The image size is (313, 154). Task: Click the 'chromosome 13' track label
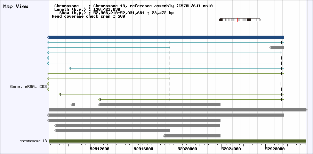point(33,141)
